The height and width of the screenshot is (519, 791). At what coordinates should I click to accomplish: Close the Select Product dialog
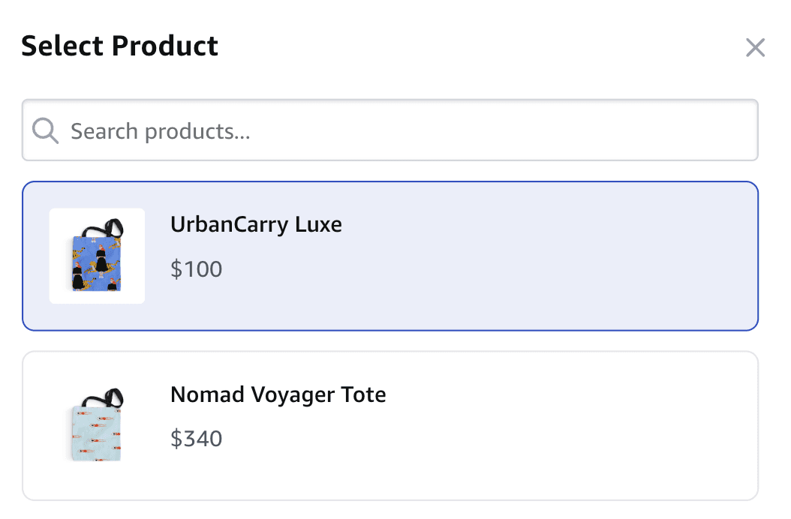(755, 48)
